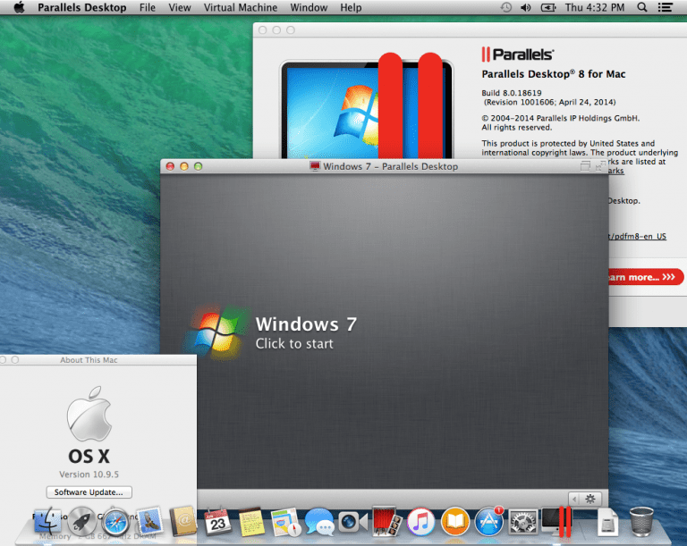Click the Software Update button
687x546 pixels.
89,492
